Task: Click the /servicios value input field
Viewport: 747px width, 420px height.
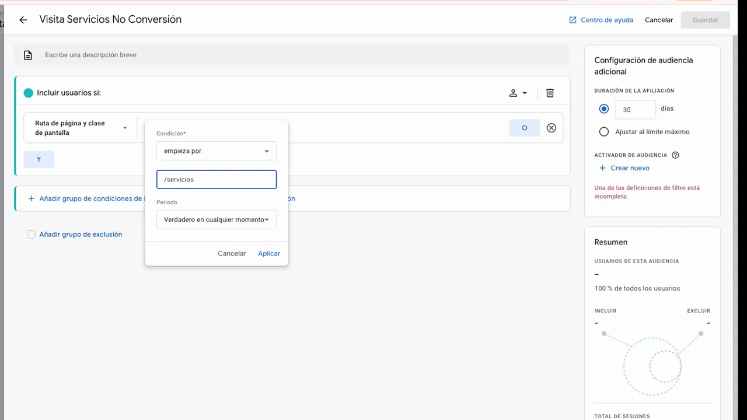Action: 217,179
